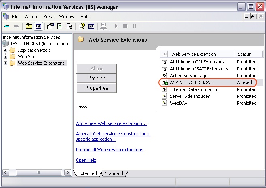The width and height of the screenshot is (266, 188).
Task: Click the Refresh toolbar icon
Action: pos(60,26)
